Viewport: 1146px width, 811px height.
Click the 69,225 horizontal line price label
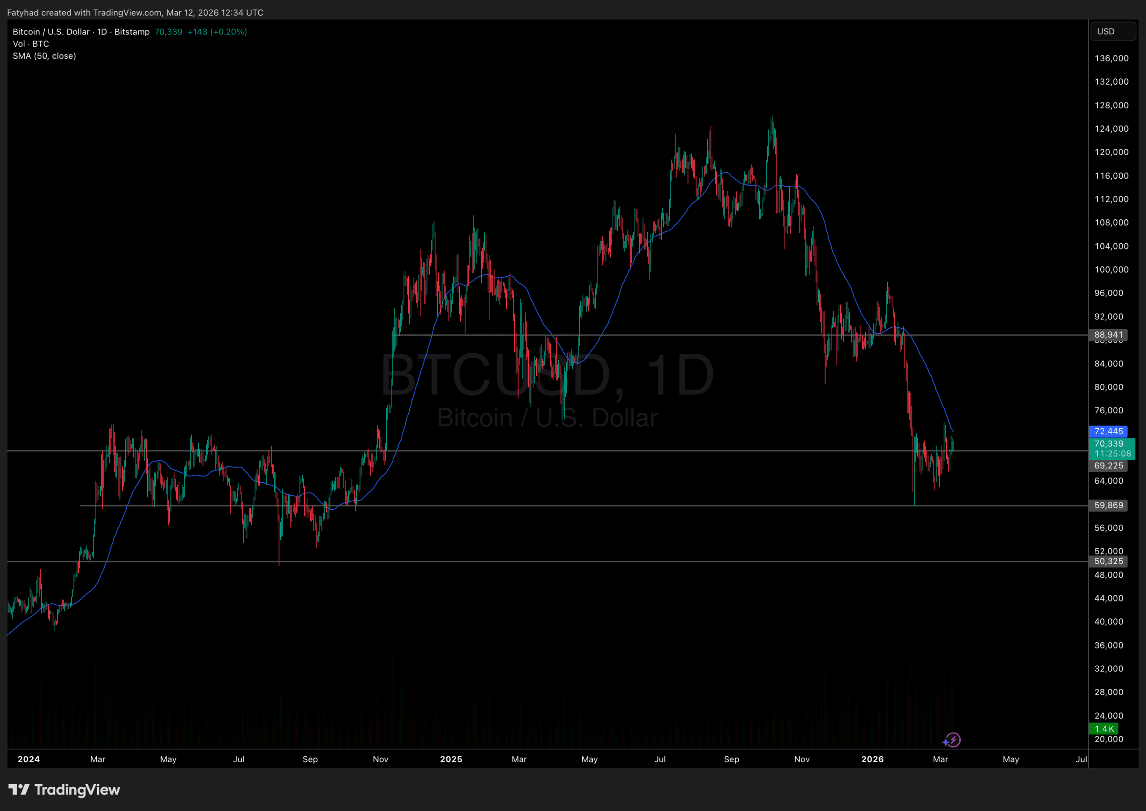tap(1108, 465)
